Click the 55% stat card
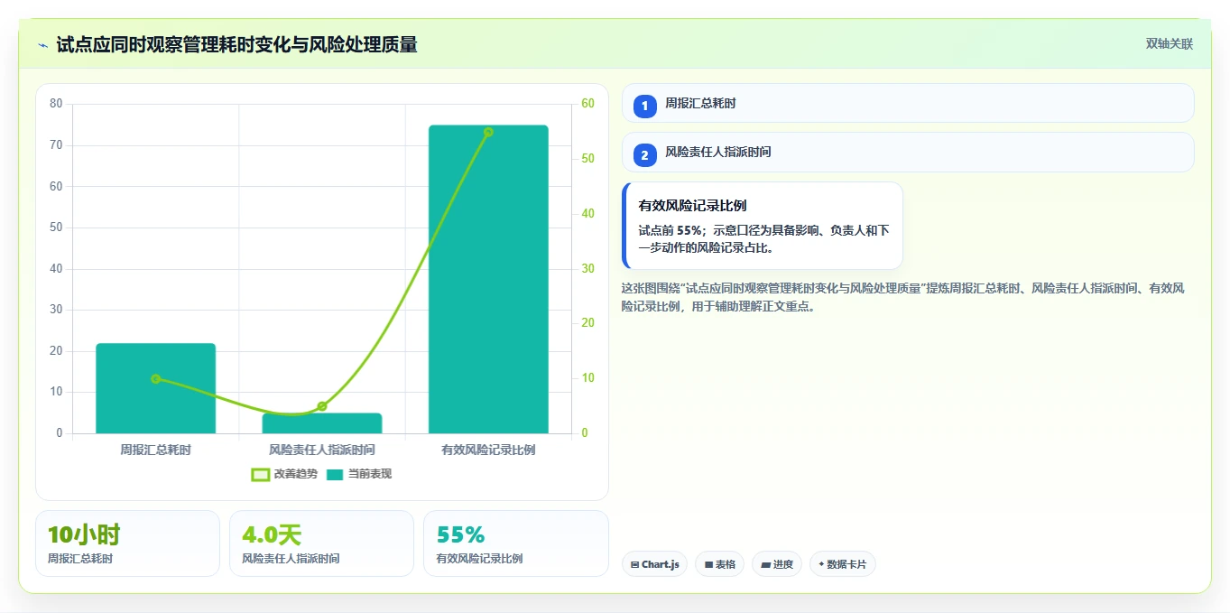The image size is (1230, 613). point(515,543)
